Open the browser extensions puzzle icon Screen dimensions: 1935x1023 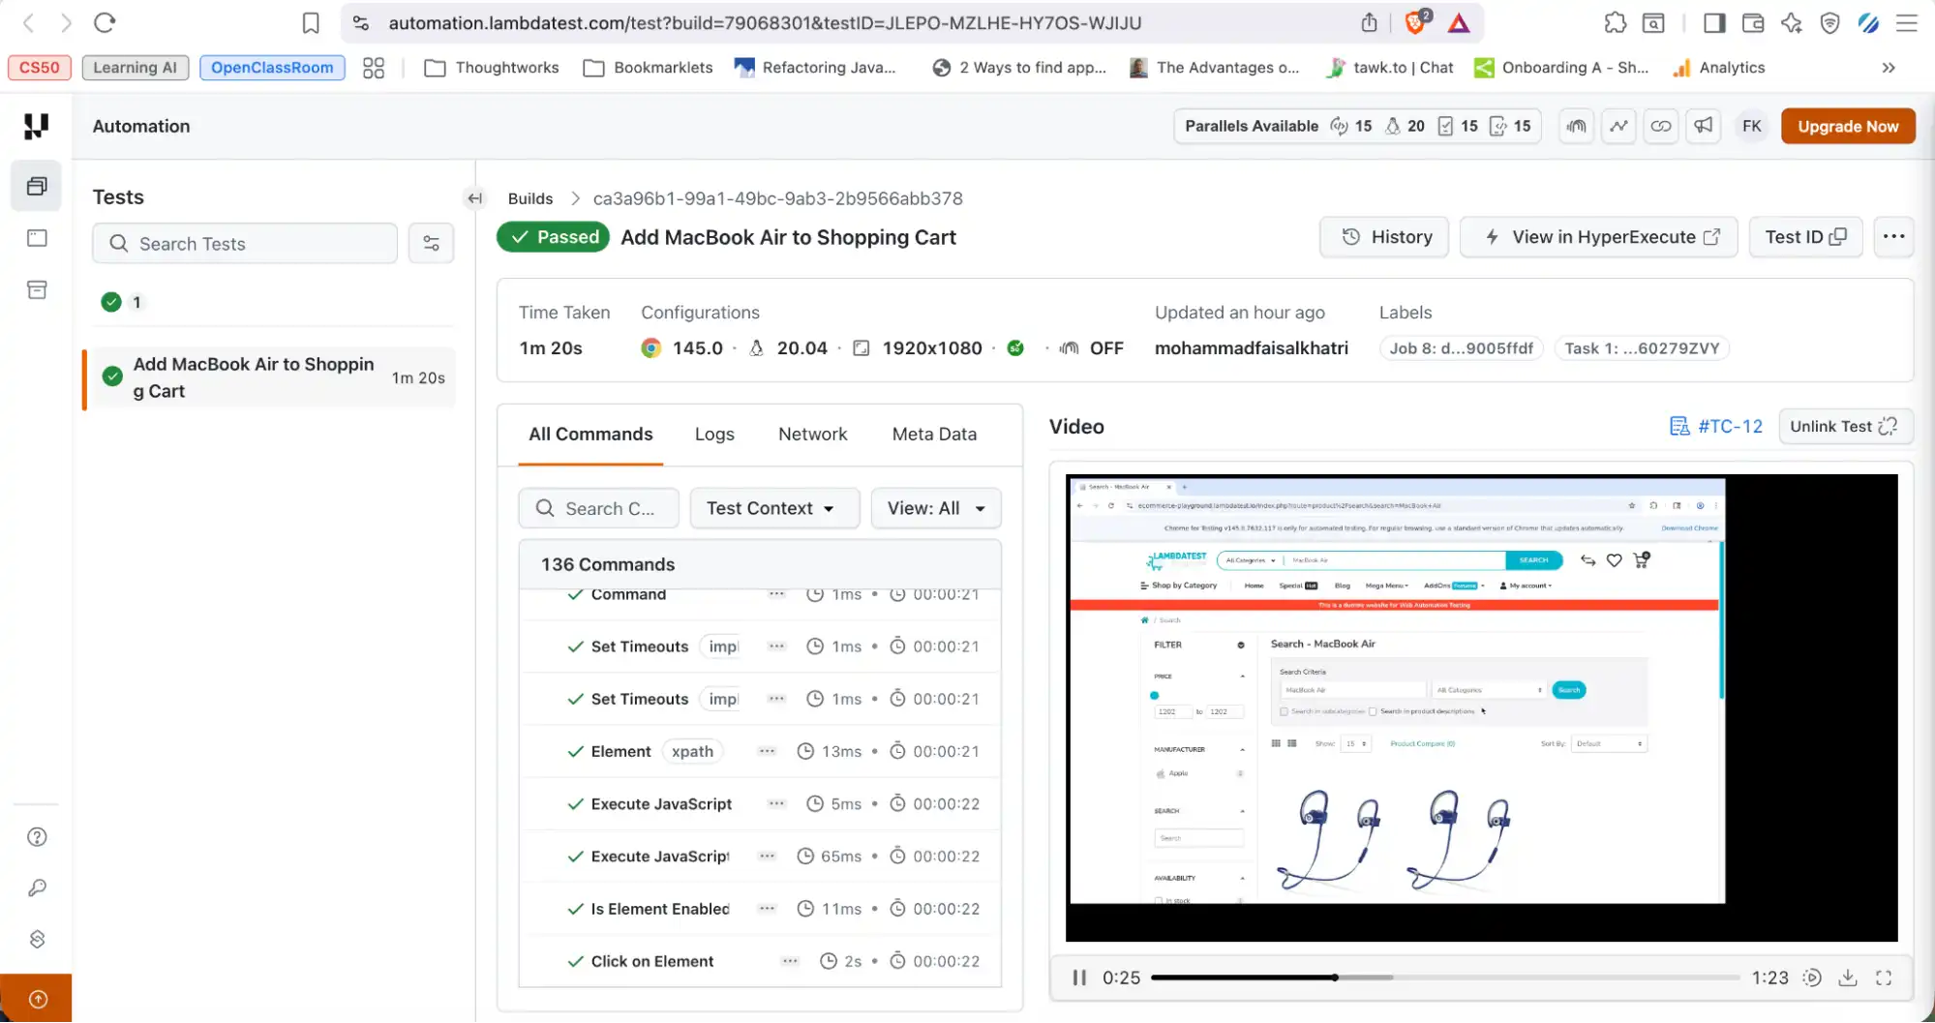1615,22
